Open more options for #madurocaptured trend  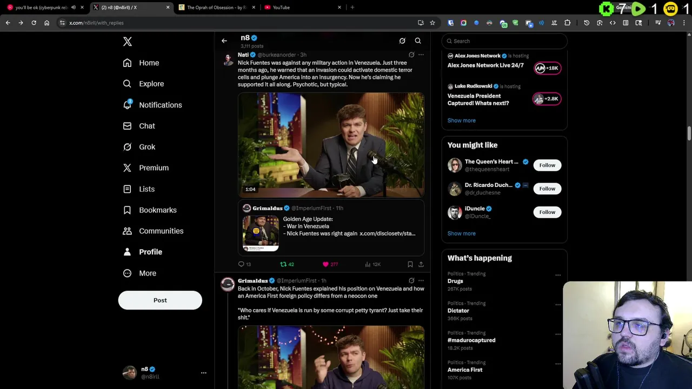558,334
